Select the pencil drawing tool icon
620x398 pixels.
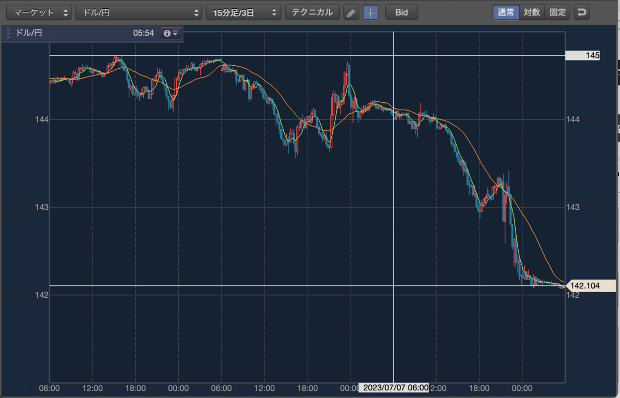point(351,12)
